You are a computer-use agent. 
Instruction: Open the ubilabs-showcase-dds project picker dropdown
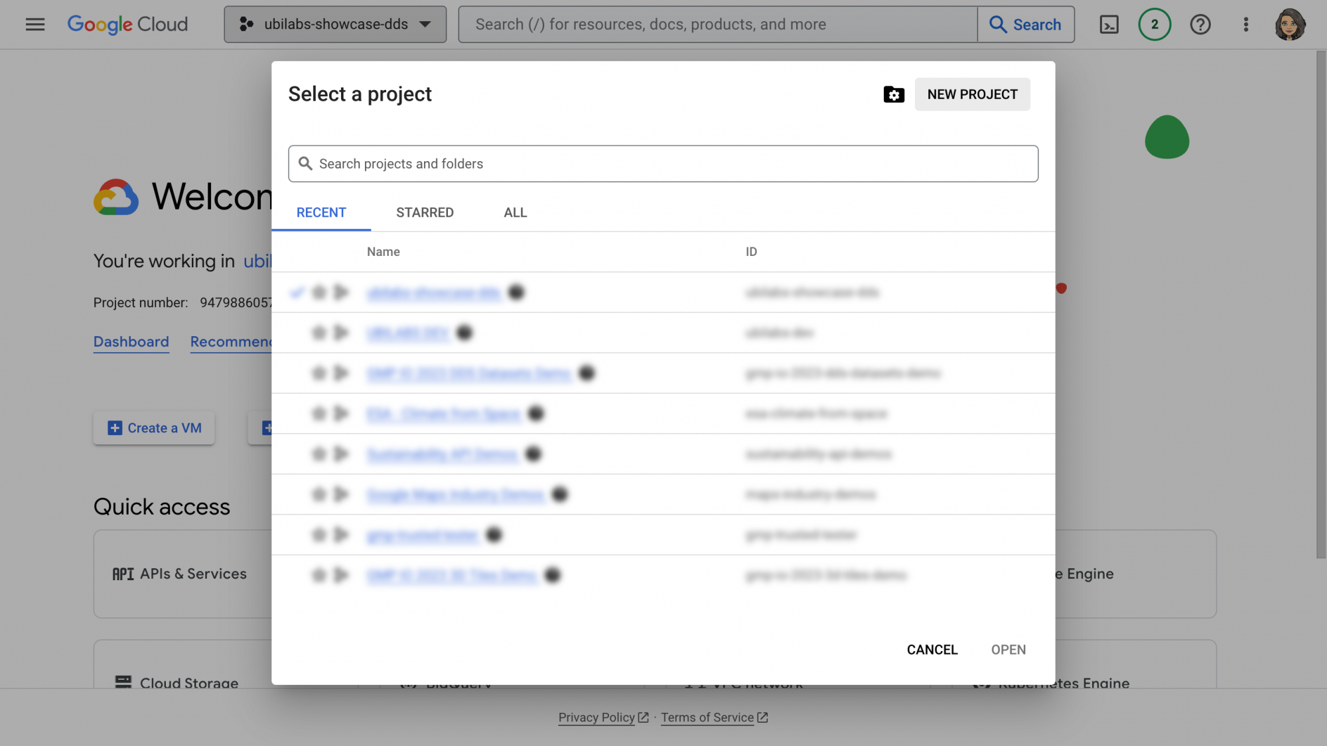coord(334,24)
